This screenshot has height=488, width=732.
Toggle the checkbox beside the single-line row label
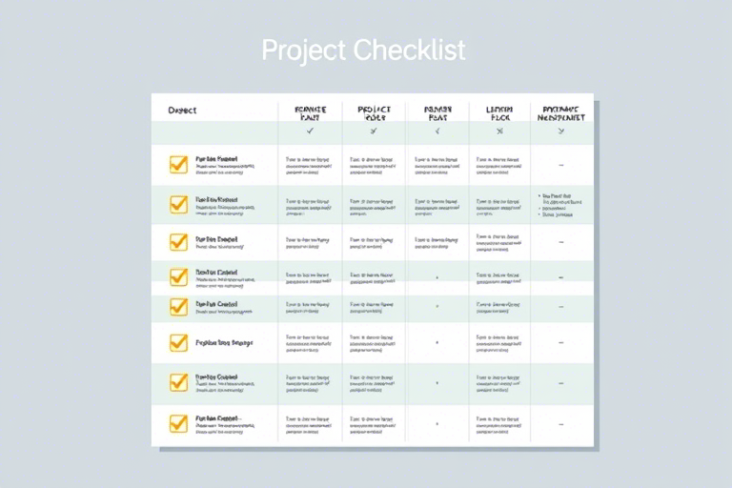[179, 343]
